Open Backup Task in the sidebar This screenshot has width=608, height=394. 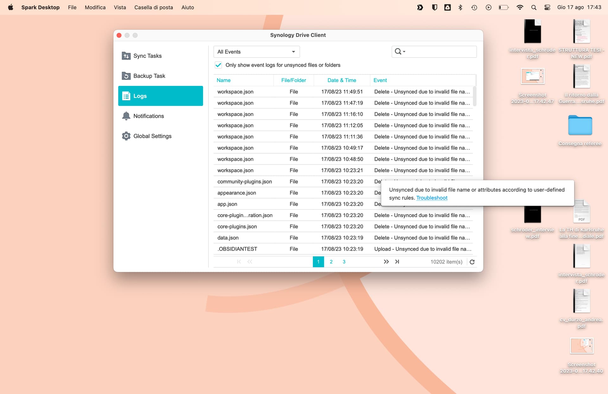click(x=161, y=76)
